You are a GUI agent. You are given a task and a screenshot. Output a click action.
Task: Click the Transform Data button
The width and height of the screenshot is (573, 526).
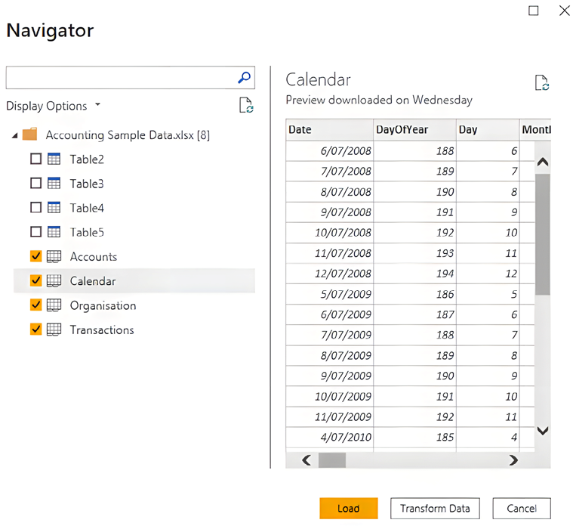[x=435, y=509]
